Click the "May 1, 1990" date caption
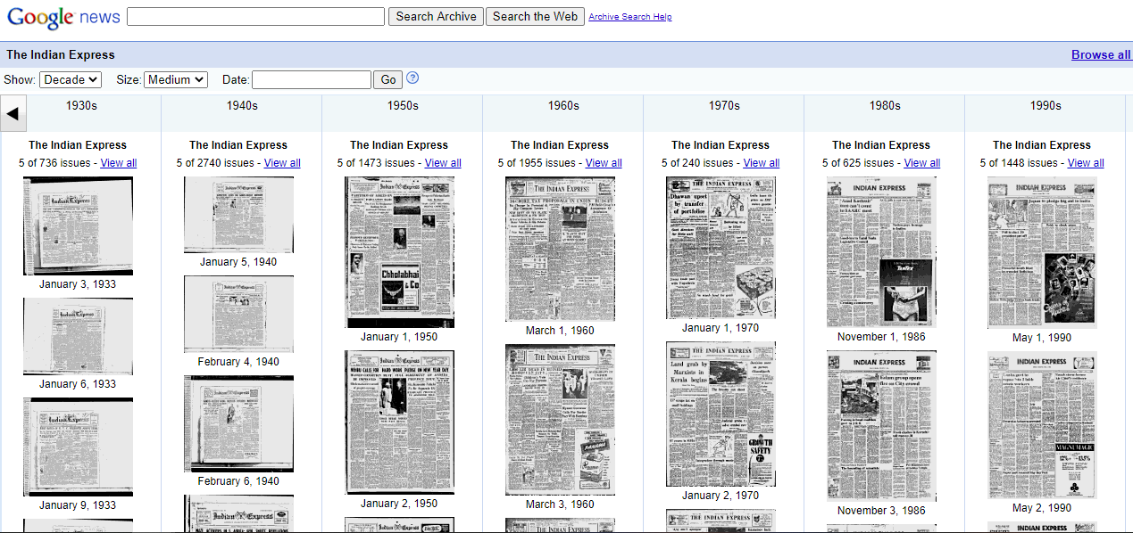Image resolution: width=1133 pixels, height=533 pixels. (1042, 338)
